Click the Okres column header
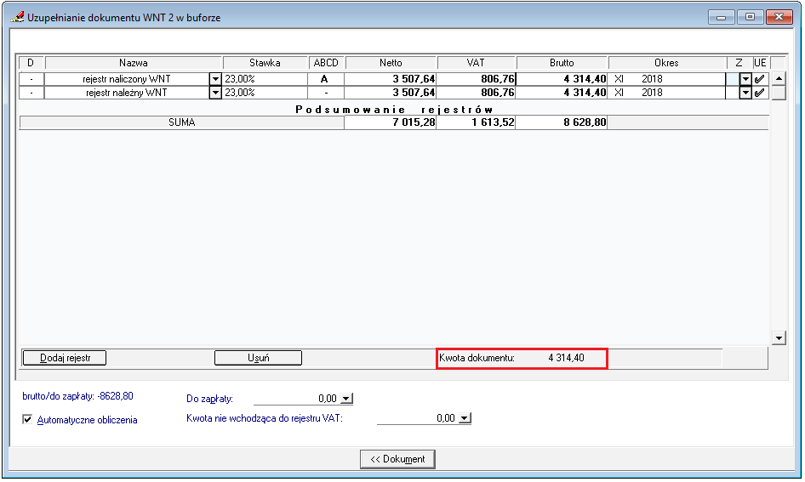Screen dimensions: 805x482 [667, 63]
